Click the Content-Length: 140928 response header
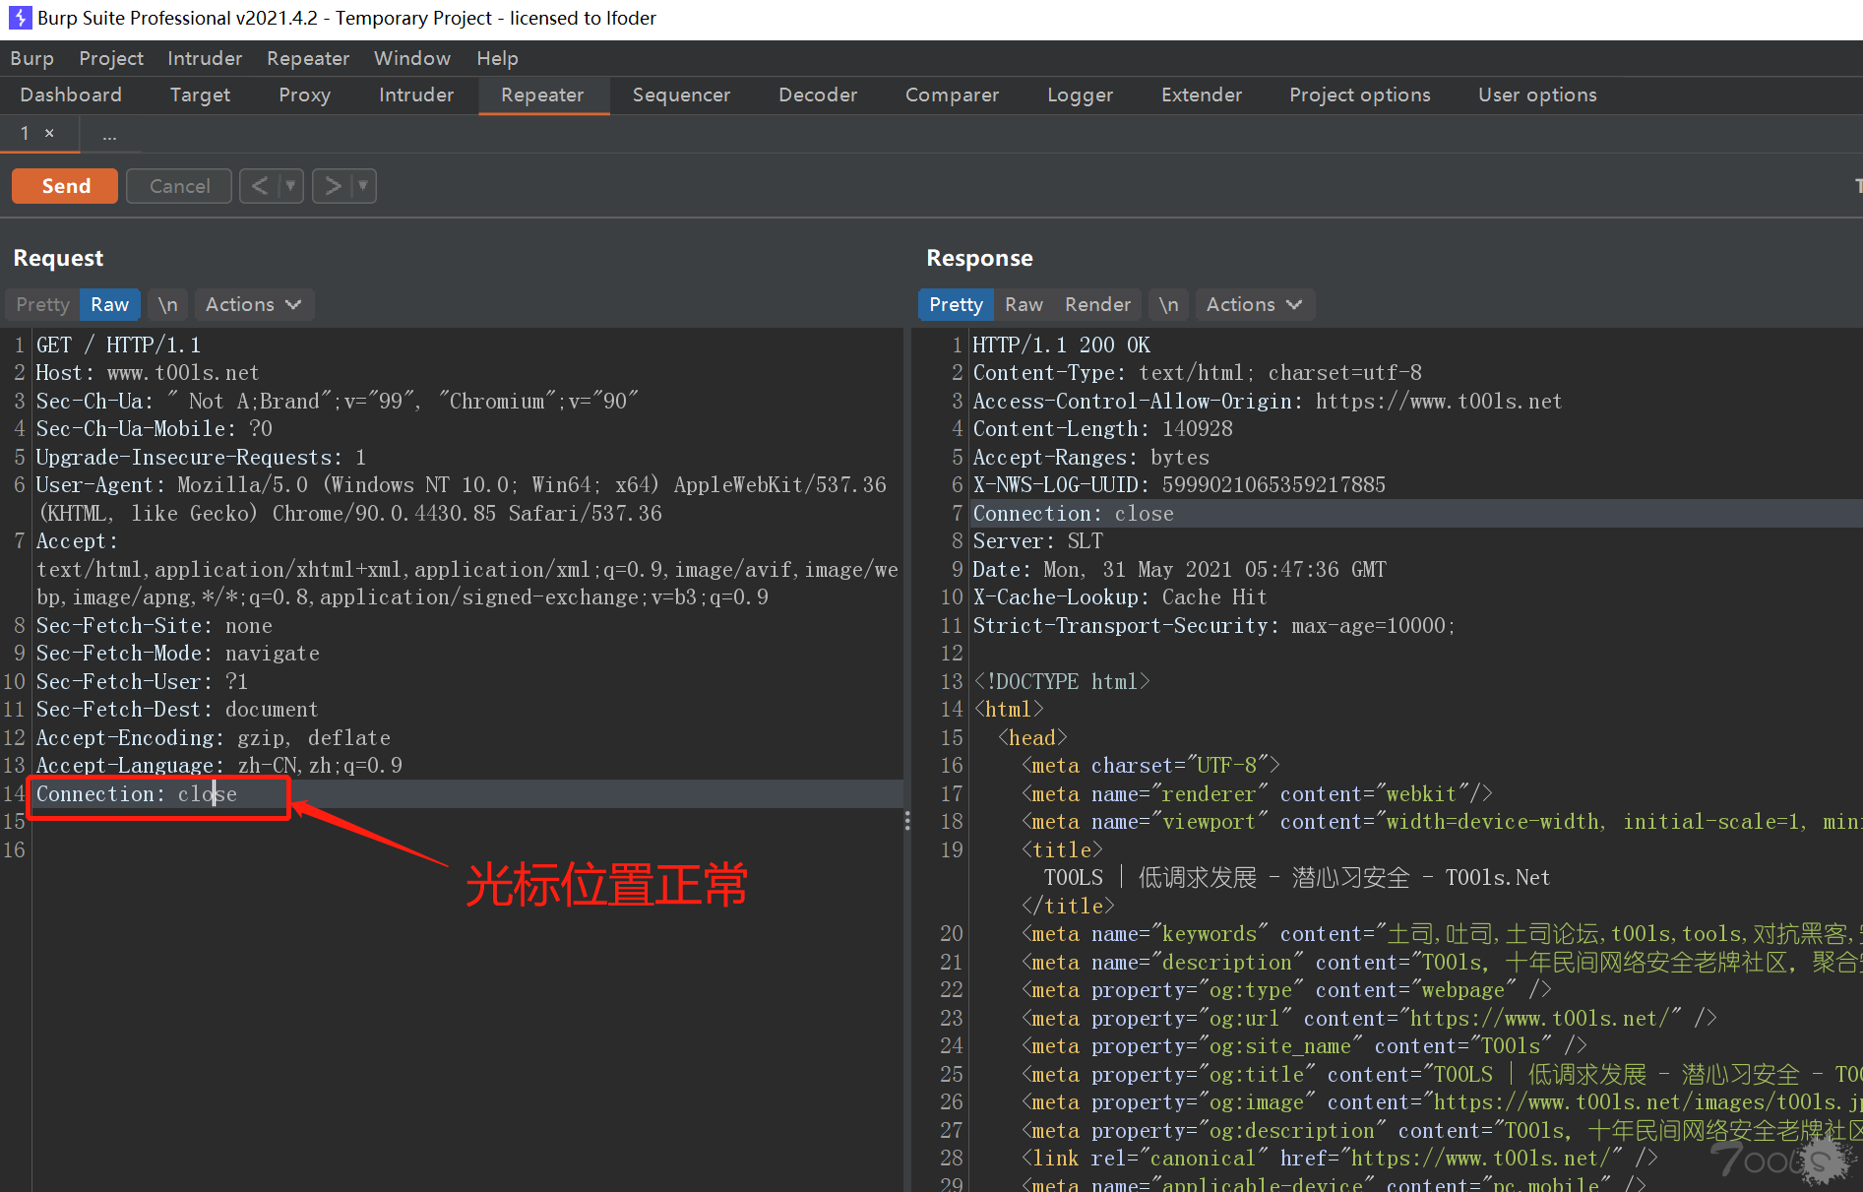This screenshot has width=1863, height=1192. pos(1102,429)
